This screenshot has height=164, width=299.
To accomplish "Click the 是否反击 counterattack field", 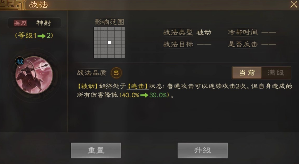I will [252, 44].
